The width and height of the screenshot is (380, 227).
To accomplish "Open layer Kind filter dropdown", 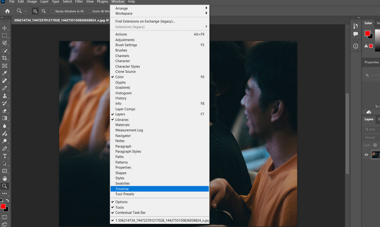I will click(371, 129).
